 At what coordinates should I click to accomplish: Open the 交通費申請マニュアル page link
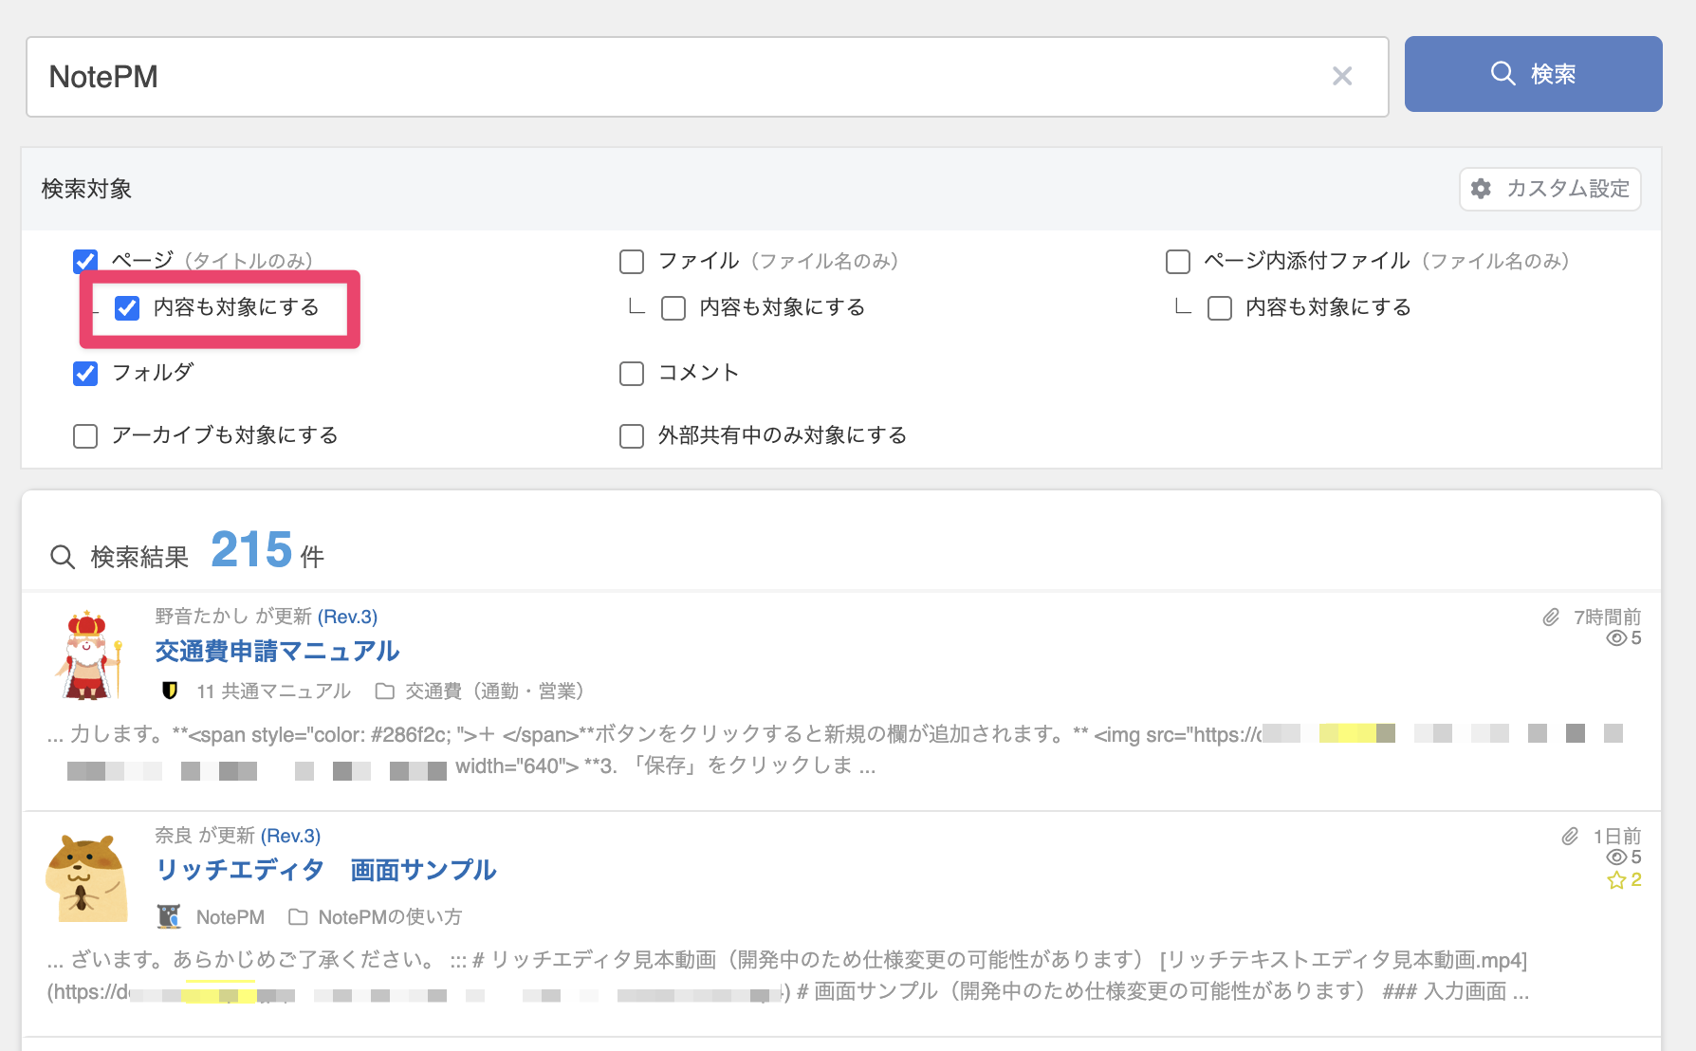pos(277,651)
